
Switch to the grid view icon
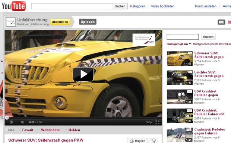coord(230,22)
